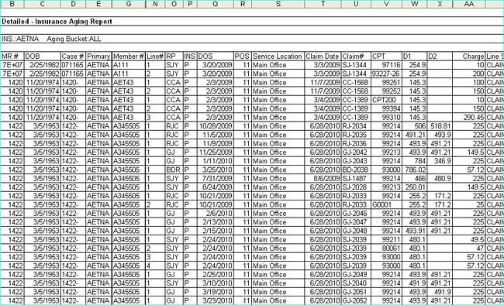The width and height of the screenshot is (504, 305).
Task: Click the claim number 'GJ-2052'
Action: [x=356, y=300]
